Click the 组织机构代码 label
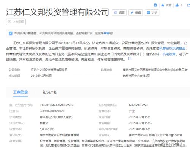The height and width of the screenshot is (150, 190). 108,105
